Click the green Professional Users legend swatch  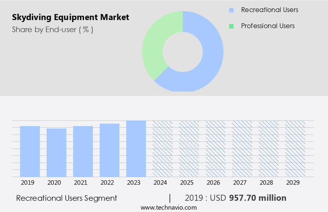pos(231,26)
